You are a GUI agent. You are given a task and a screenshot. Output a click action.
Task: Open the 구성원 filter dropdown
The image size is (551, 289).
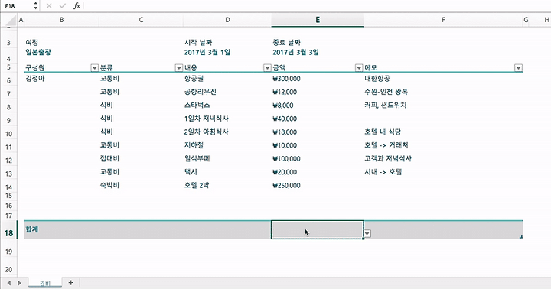tap(95, 68)
